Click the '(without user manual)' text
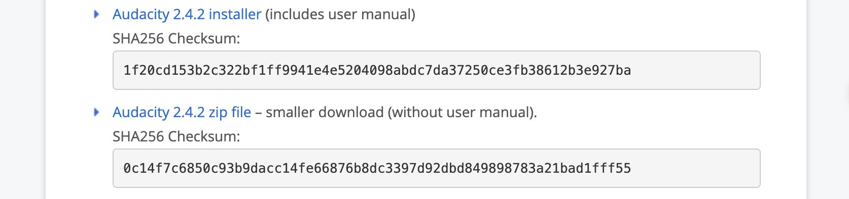The width and height of the screenshot is (849, 199). click(x=462, y=112)
